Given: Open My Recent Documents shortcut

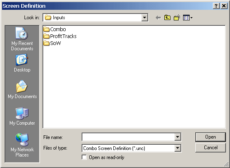Looking at the screenshot, I should 22,39.
